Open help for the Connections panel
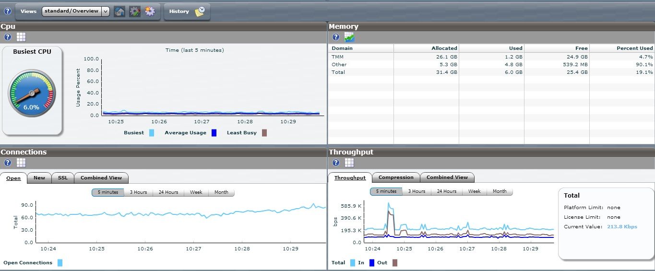The height and width of the screenshot is (271, 655). (x=8, y=163)
